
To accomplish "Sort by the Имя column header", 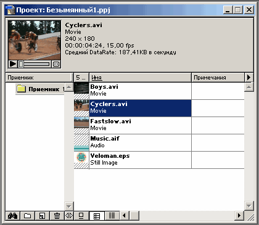I will 140,78.
